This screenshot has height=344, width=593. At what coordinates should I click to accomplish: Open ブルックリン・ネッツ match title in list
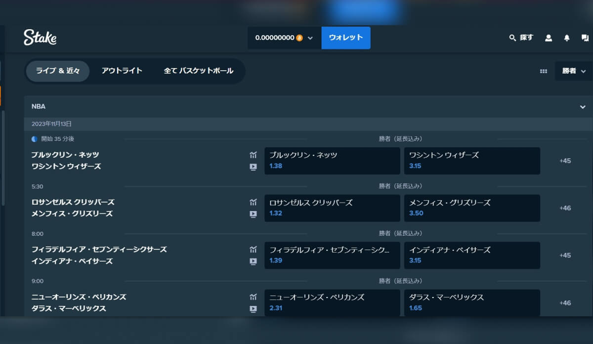(x=65, y=155)
